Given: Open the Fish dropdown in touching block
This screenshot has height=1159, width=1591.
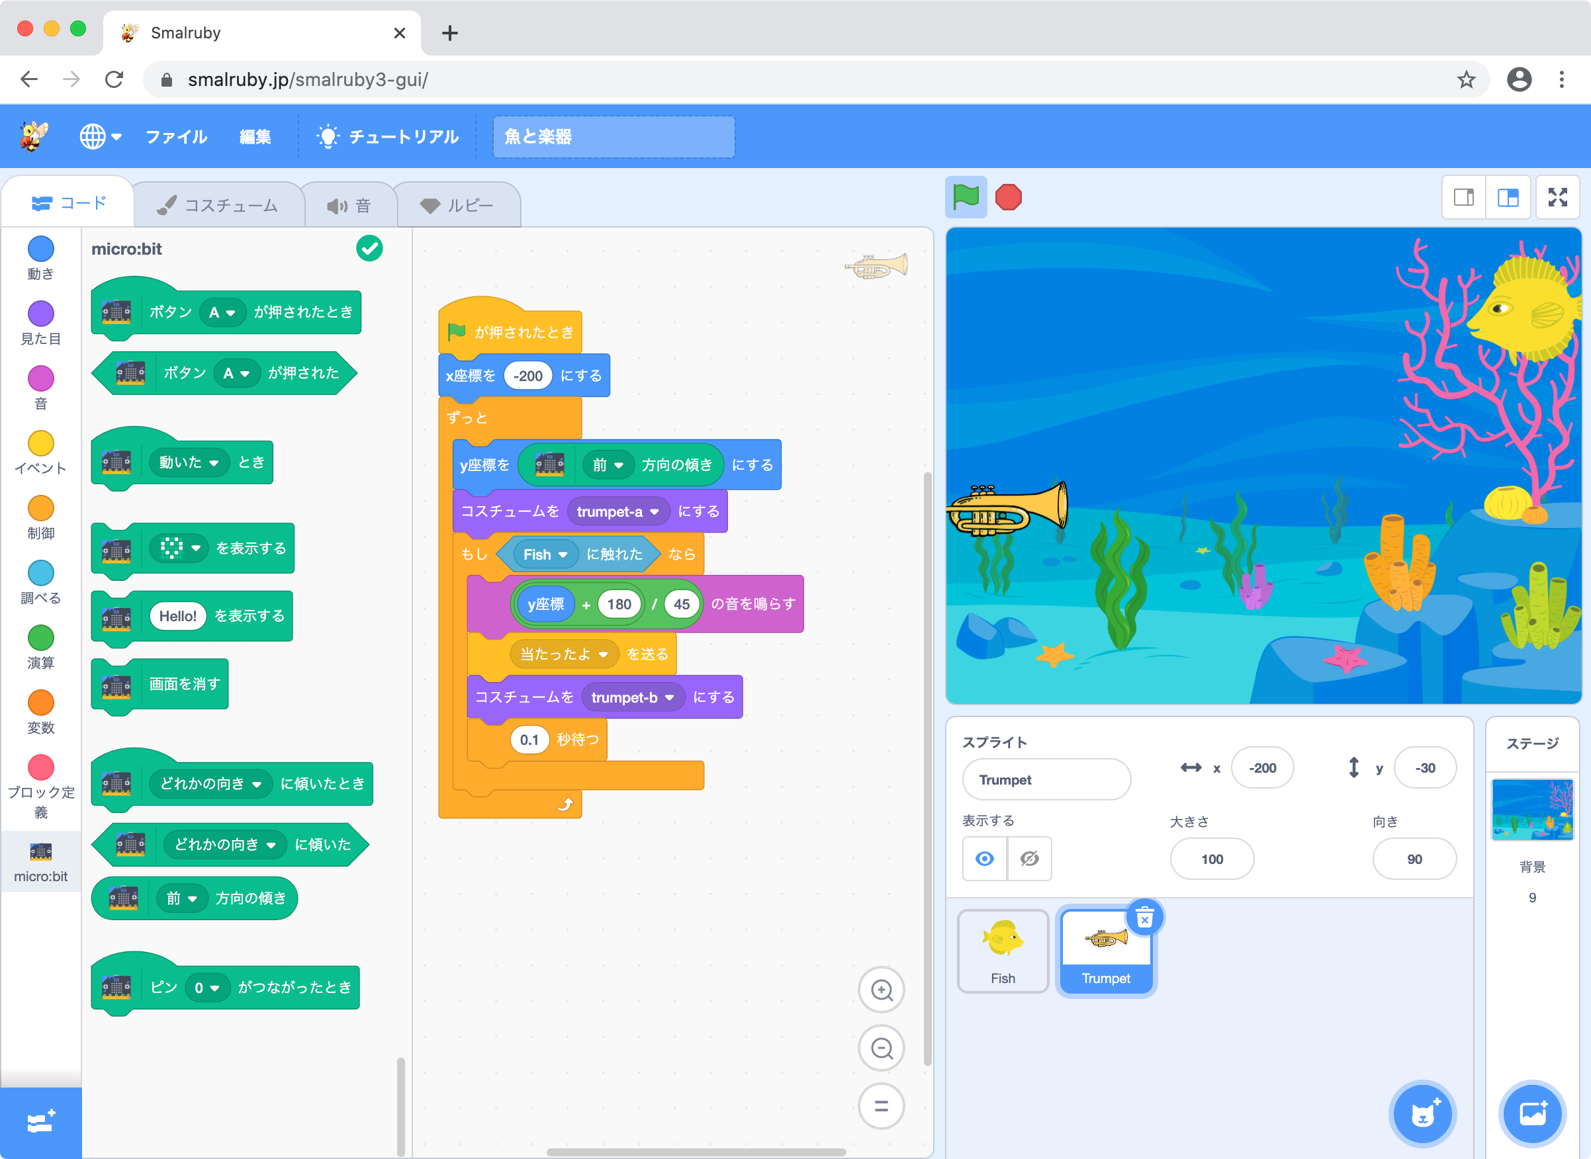Looking at the screenshot, I should tap(545, 555).
